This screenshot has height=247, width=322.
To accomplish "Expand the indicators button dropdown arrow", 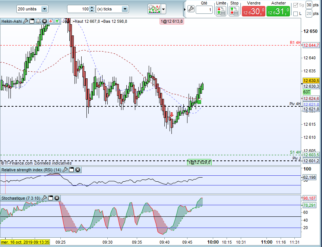I will click(x=164, y=9).
